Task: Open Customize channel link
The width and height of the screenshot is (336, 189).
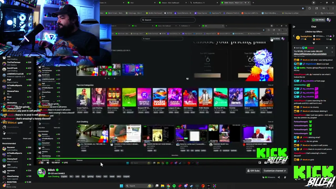Action: pyautogui.click(x=275, y=171)
